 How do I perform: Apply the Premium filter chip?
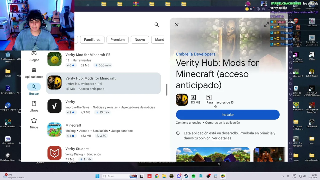click(117, 40)
